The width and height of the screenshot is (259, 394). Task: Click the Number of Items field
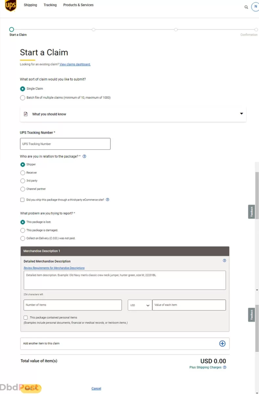[x=73, y=305]
